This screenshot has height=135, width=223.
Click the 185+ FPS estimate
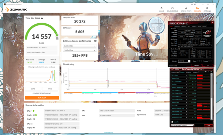[80, 56]
